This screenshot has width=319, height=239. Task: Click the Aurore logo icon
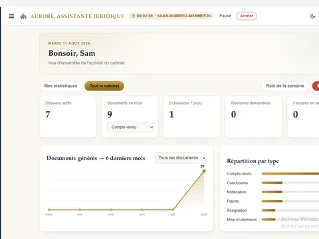point(23,16)
